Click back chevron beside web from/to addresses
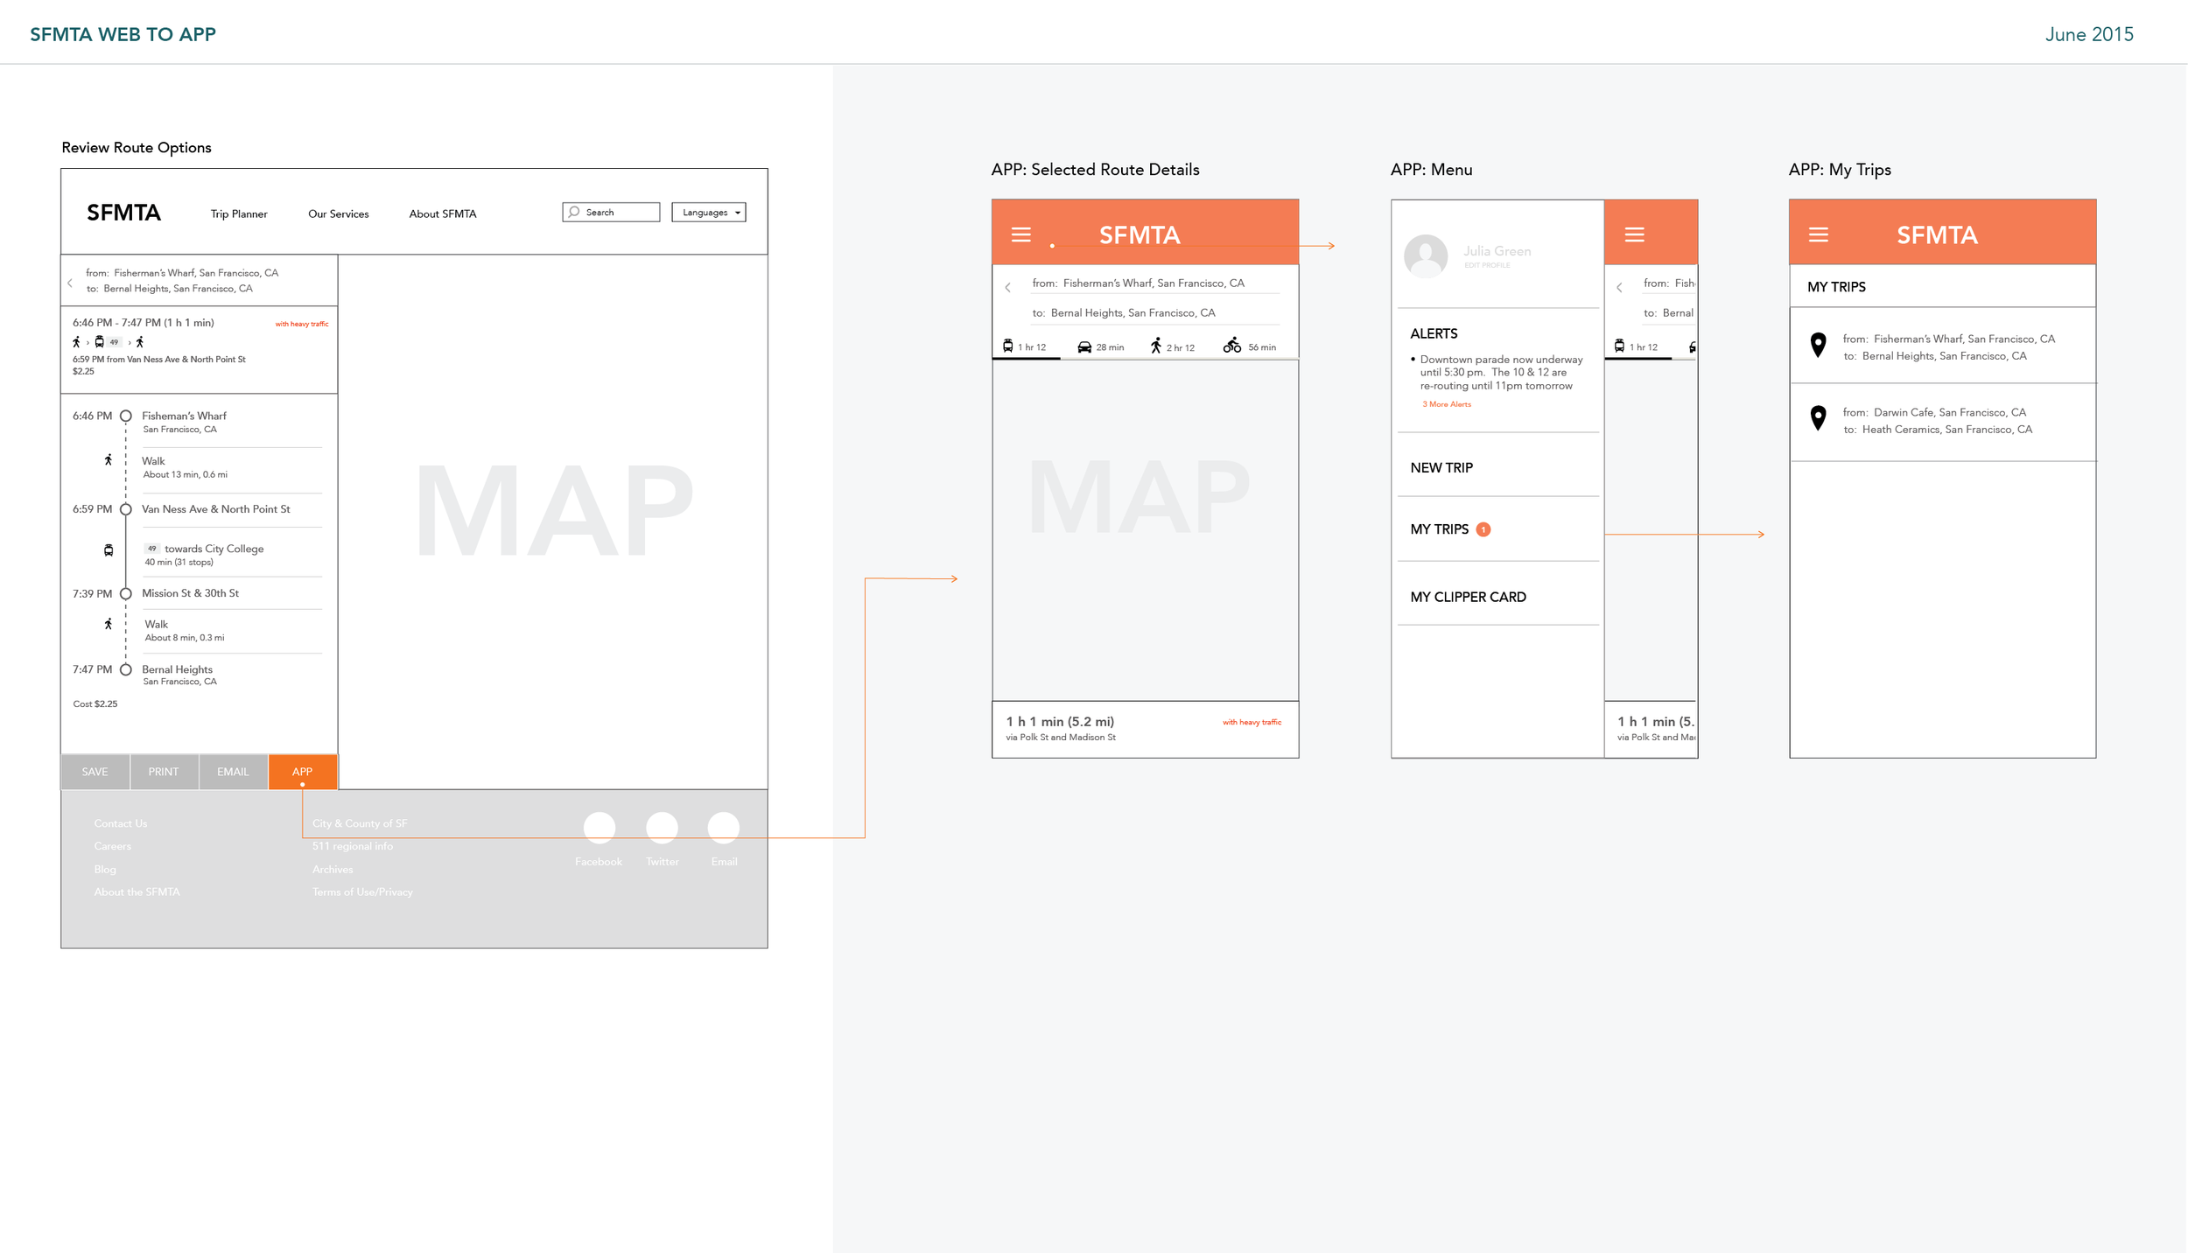The height and width of the screenshot is (1253, 2188). coord(70,283)
